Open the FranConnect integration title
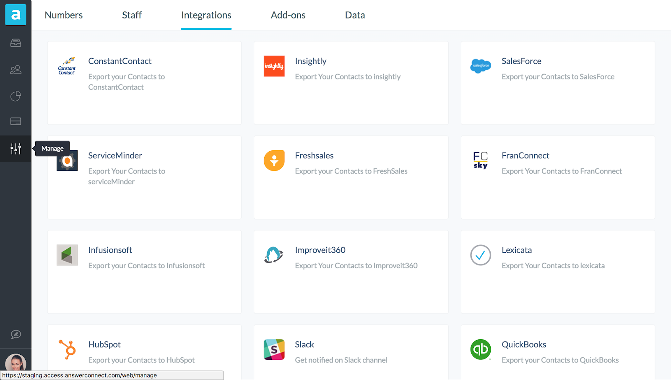671x380 pixels. coord(525,156)
